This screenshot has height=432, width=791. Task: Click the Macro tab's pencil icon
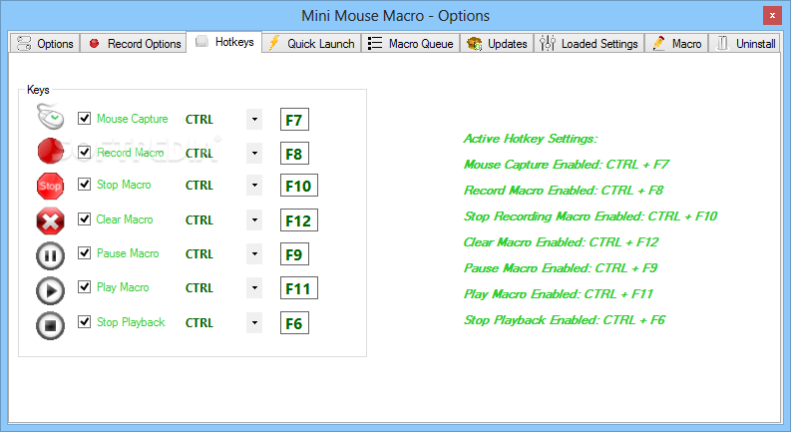click(658, 43)
